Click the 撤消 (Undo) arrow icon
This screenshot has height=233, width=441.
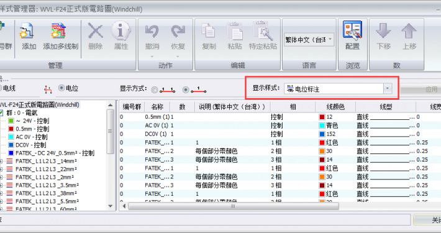click(x=152, y=31)
